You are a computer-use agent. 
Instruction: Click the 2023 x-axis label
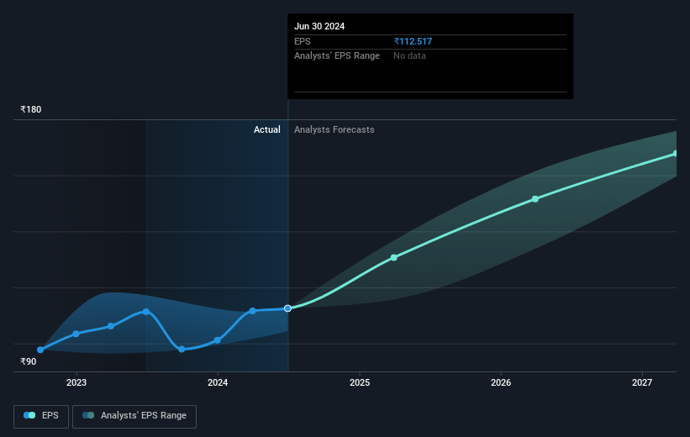pyautogui.click(x=76, y=382)
